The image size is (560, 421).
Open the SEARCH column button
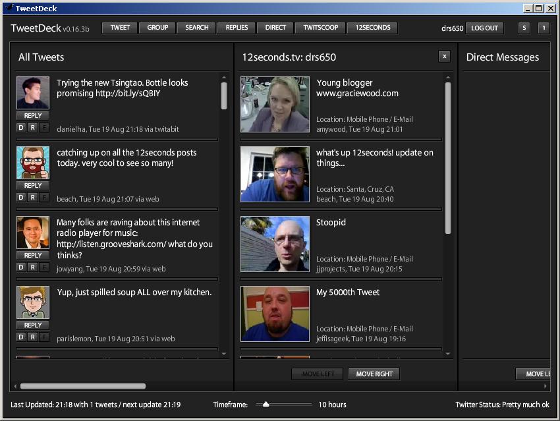(196, 28)
